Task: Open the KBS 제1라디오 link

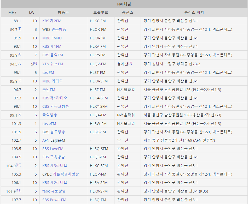Action: click(55, 98)
